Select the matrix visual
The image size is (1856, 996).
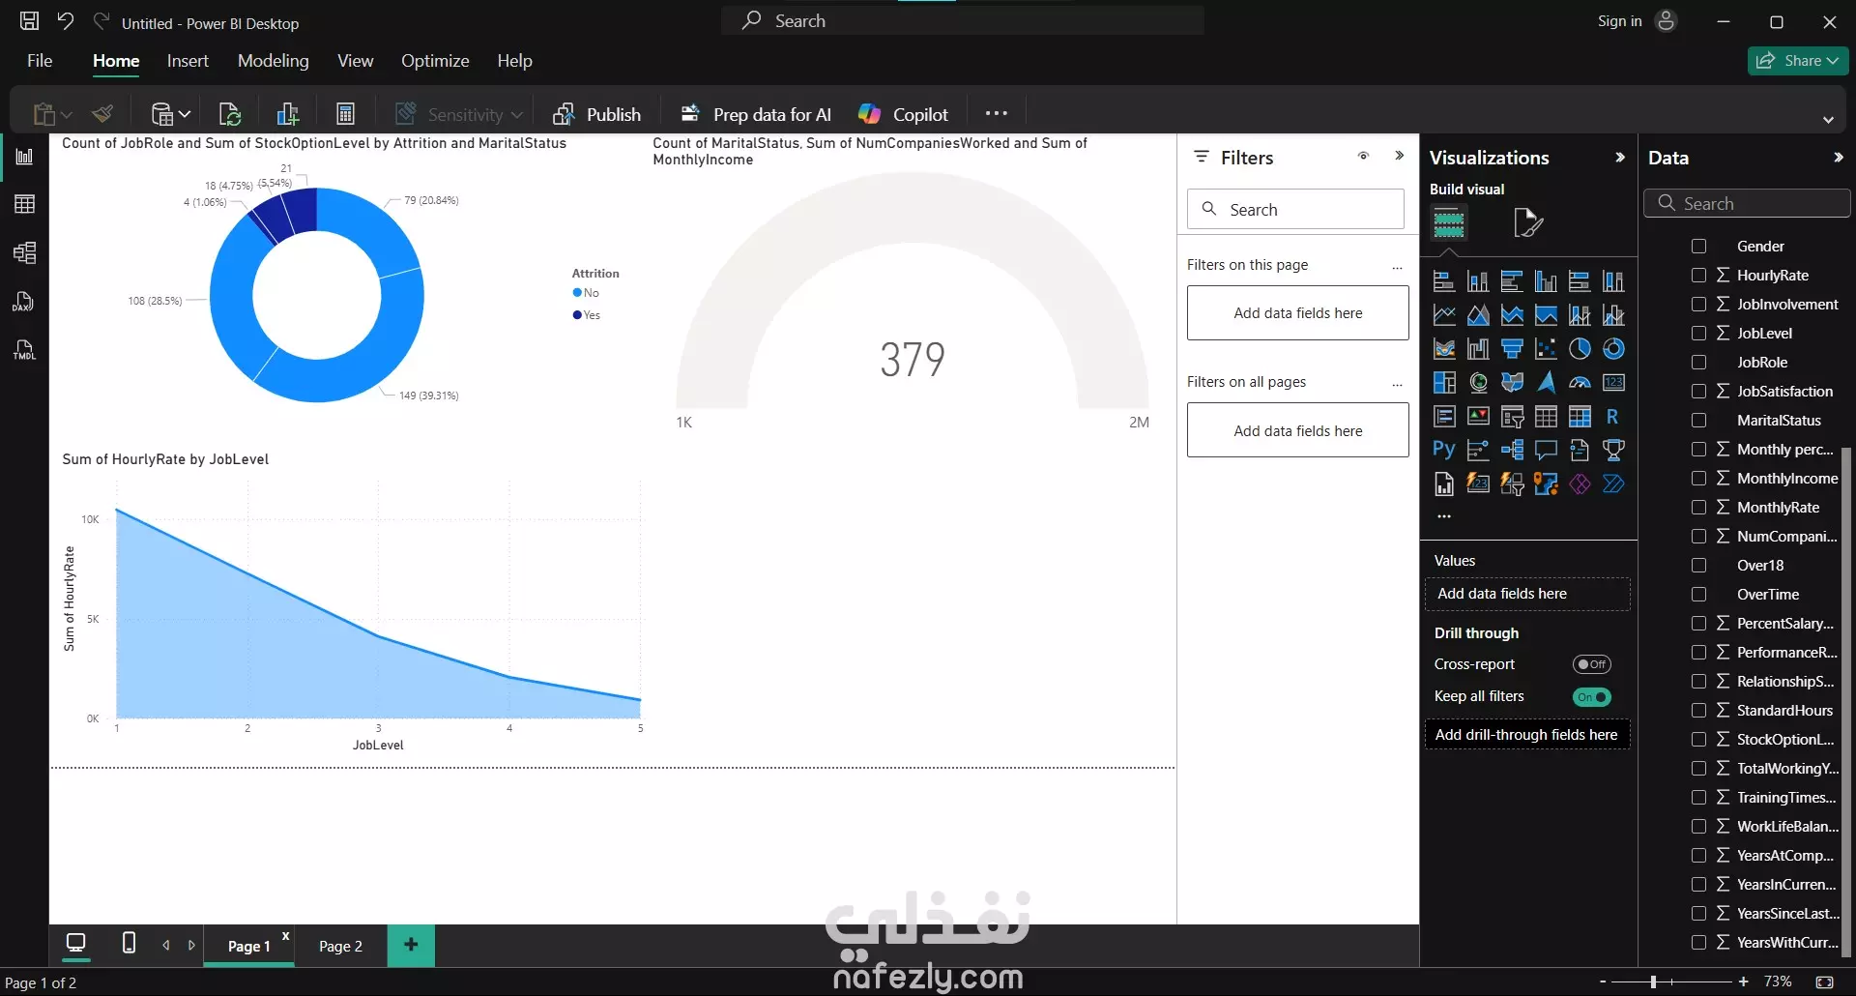coord(1580,417)
